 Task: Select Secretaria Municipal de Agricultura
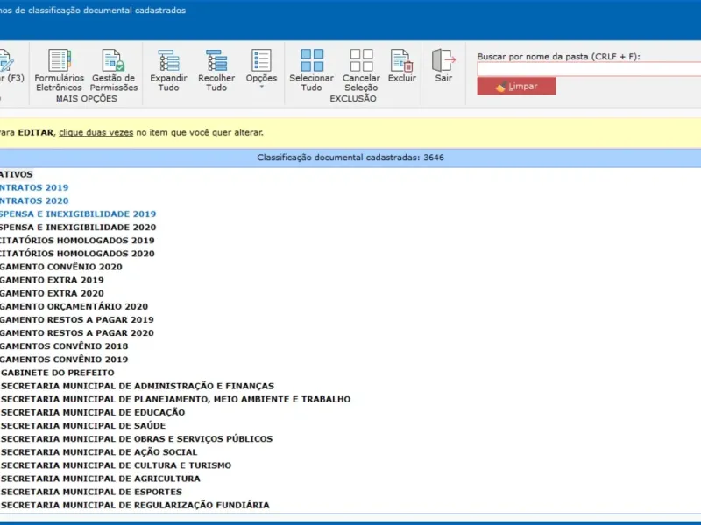(100, 479)
